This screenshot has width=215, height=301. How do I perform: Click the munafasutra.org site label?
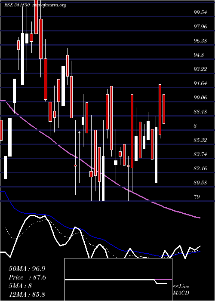click(49, 5)
